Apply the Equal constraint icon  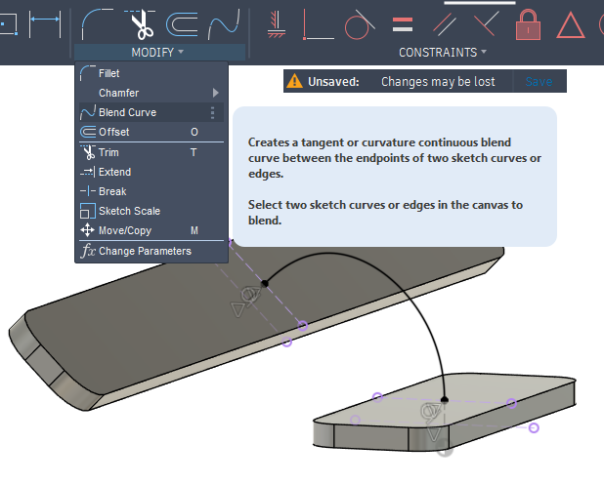coord(403,24)
